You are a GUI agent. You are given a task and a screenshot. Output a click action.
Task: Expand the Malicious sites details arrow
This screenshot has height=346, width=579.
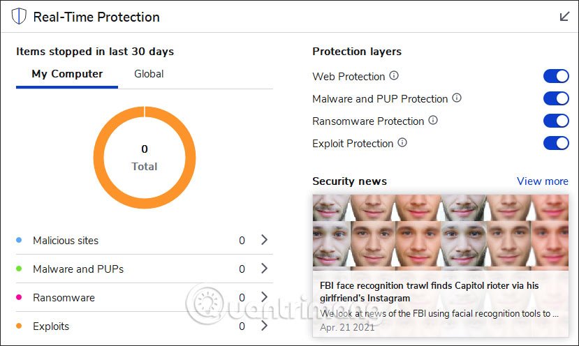tap(264, 240)
